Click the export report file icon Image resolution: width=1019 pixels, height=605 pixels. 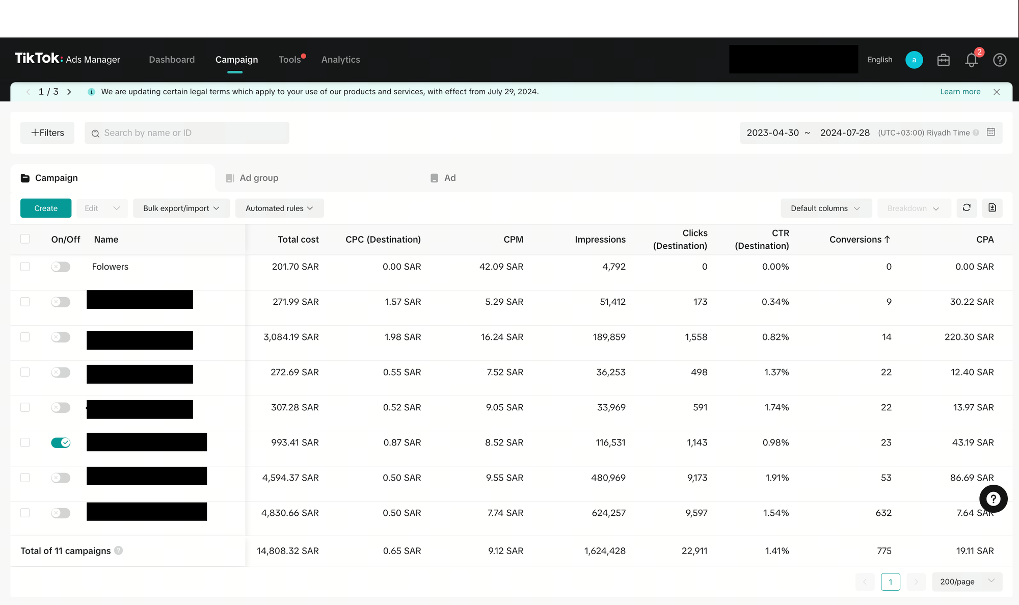pos(992,208)
